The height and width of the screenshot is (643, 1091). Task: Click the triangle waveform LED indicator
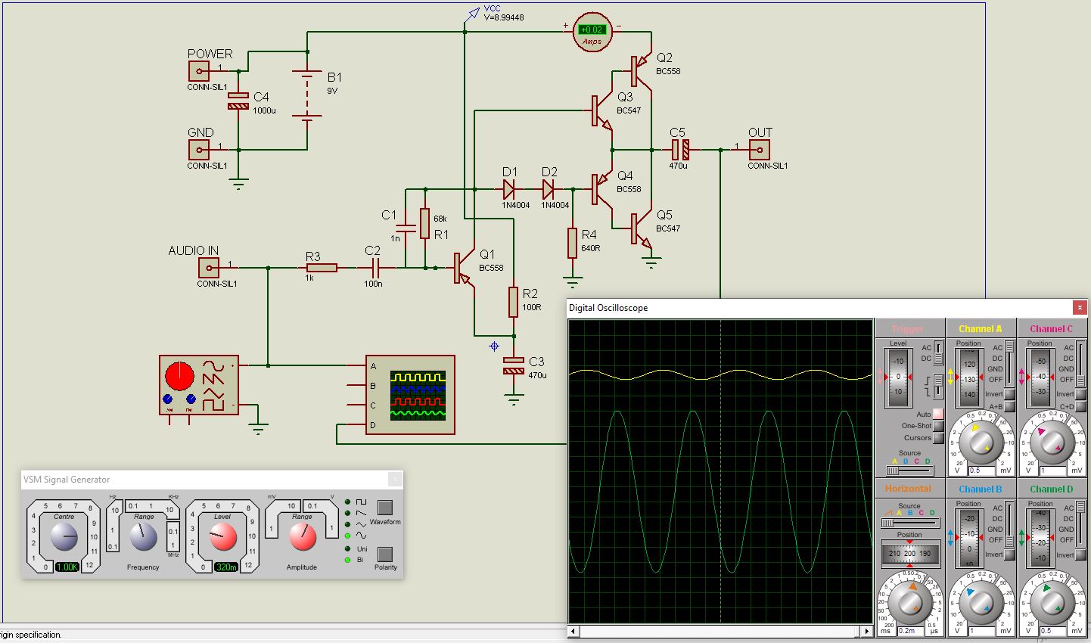coord(347,524)
